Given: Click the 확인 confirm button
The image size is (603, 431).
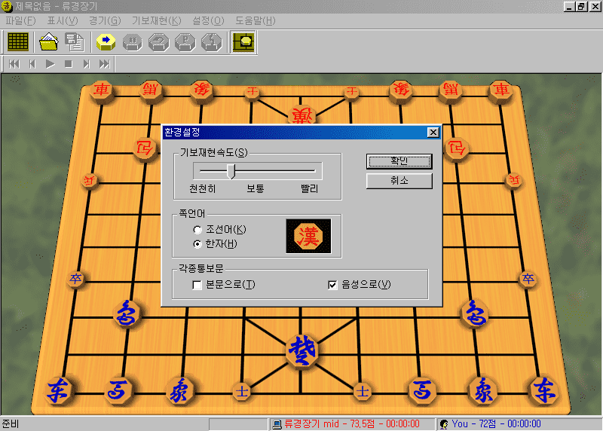Looking at the screenshot, I should pos(399,161).
